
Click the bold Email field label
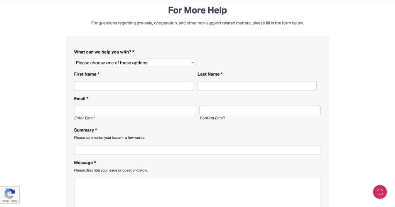(x=80, y=99)
